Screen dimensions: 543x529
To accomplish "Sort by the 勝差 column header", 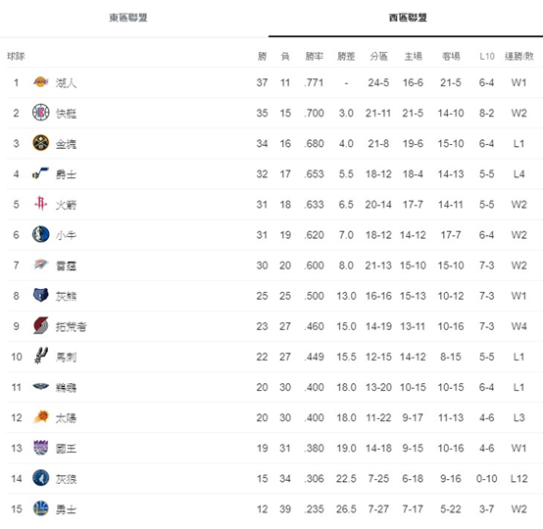I will [346, 56].
